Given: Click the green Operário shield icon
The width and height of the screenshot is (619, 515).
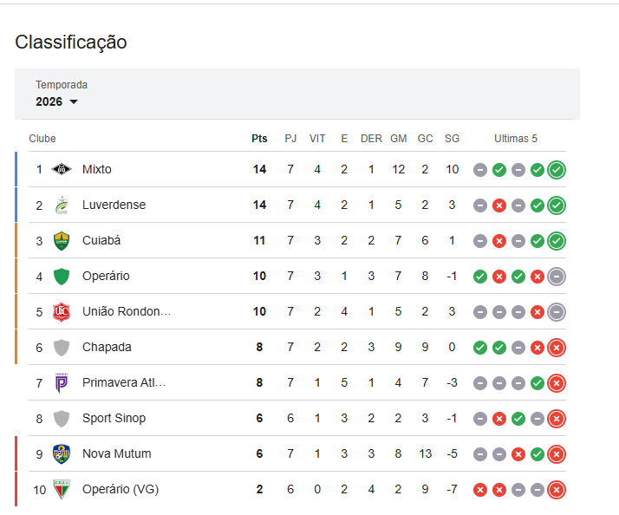Looking at the screenshot, I should click(61, 277).
